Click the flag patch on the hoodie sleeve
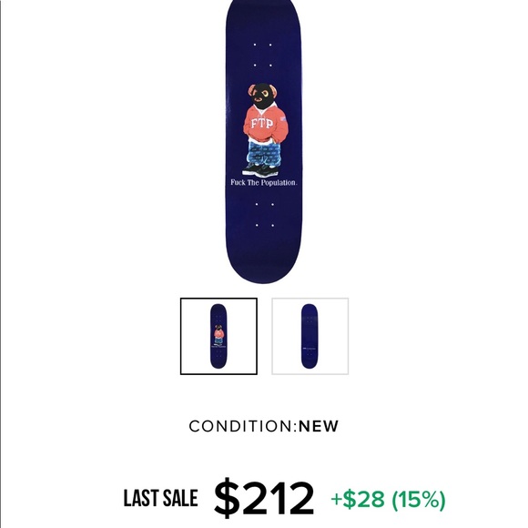This screenshot has height=528, width=528. pyautogui.click(x=283, y=119)
